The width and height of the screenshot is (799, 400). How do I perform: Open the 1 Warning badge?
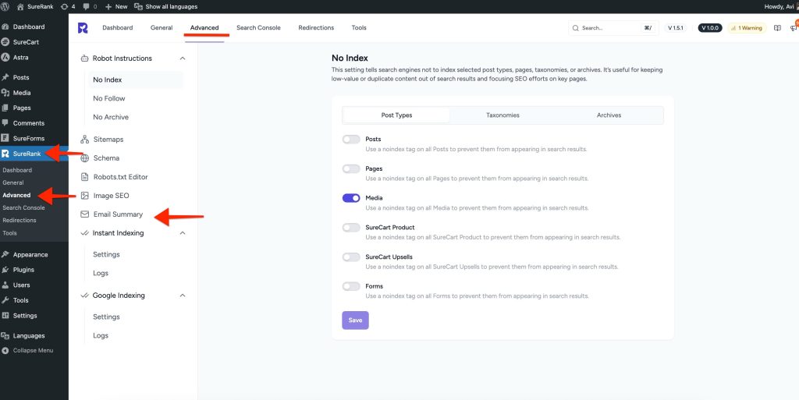(745, 28)
